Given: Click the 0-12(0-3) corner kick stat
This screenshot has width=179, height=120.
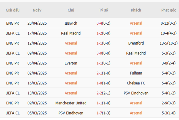Looking at the screenshot, I should click(x=169, y=23).
